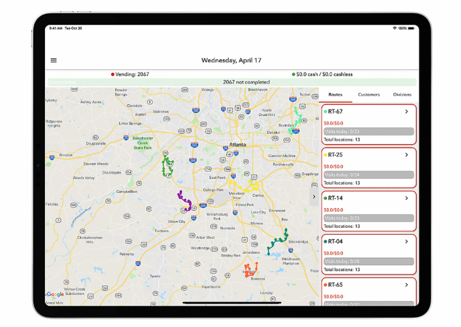461x327 pixels.
Task: Click RT-25 yellow color dot
Action: click(x=326, y=155)
